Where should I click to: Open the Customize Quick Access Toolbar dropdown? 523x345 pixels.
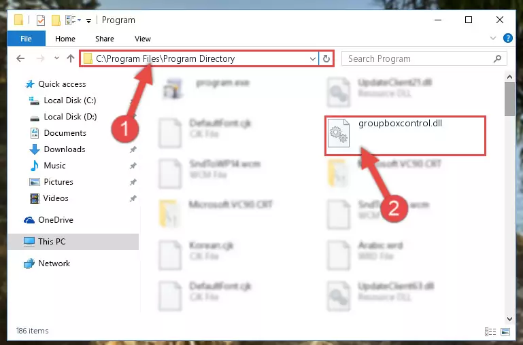pos(88,20)
